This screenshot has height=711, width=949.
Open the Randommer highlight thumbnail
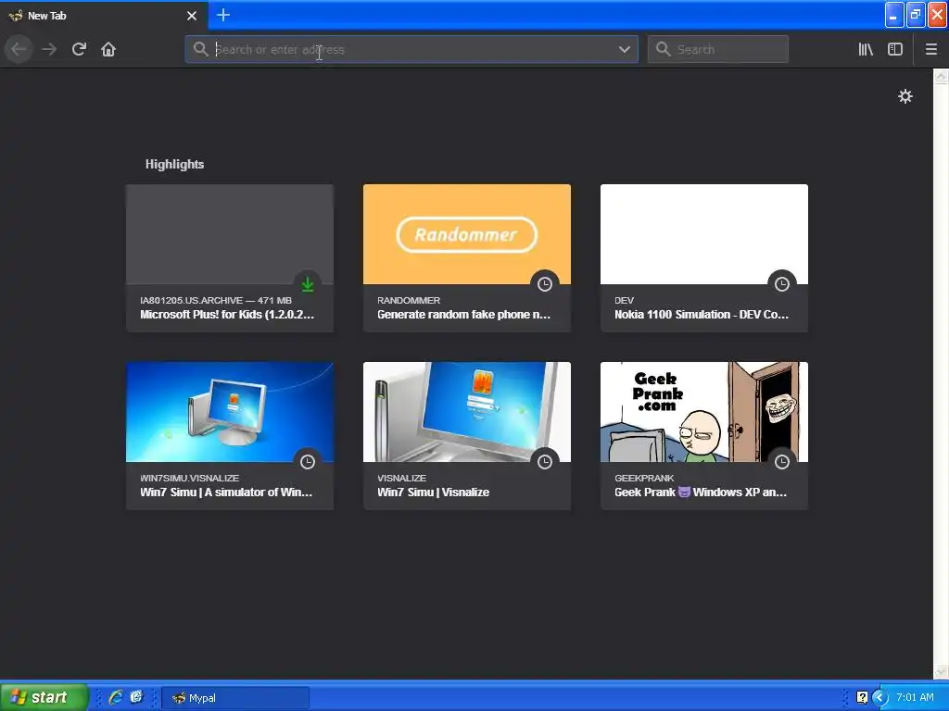coord(467,234)
